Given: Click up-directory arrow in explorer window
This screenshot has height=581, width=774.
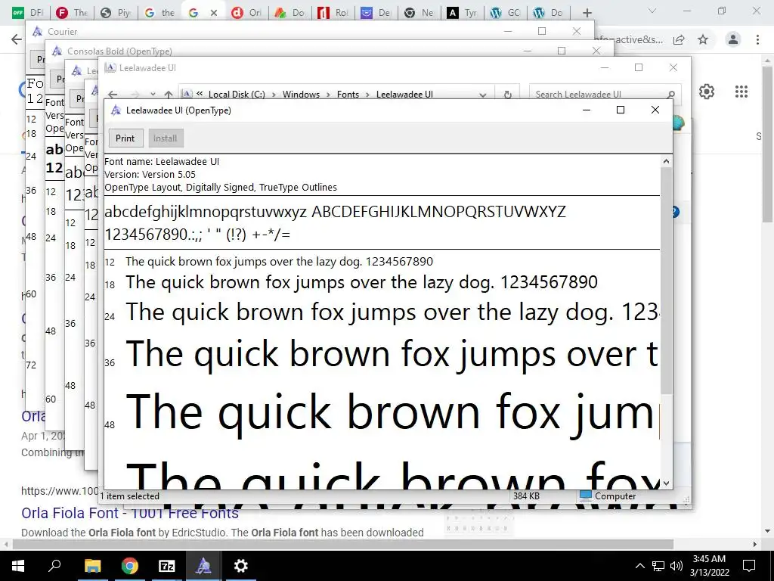Looking at the screenshot, I should (169, 95).
